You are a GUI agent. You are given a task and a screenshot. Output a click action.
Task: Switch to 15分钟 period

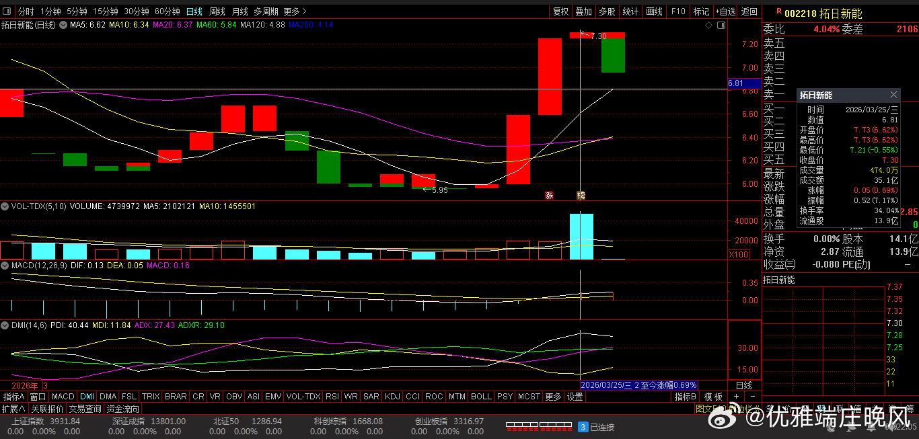106,11
